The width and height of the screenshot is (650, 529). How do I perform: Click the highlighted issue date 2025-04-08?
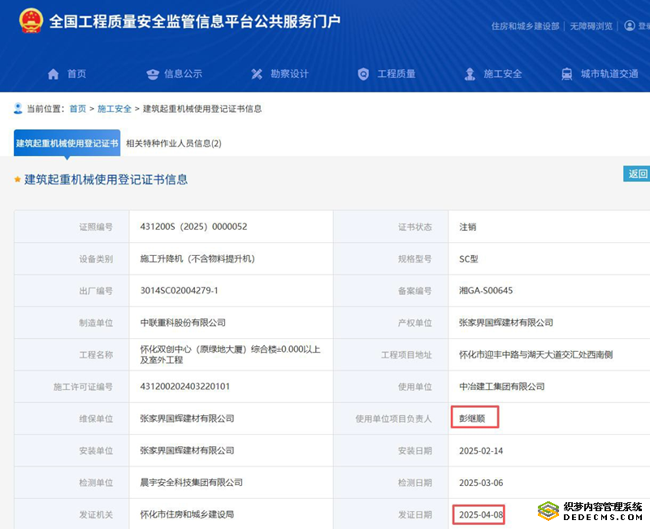click(x=481, y=514)
